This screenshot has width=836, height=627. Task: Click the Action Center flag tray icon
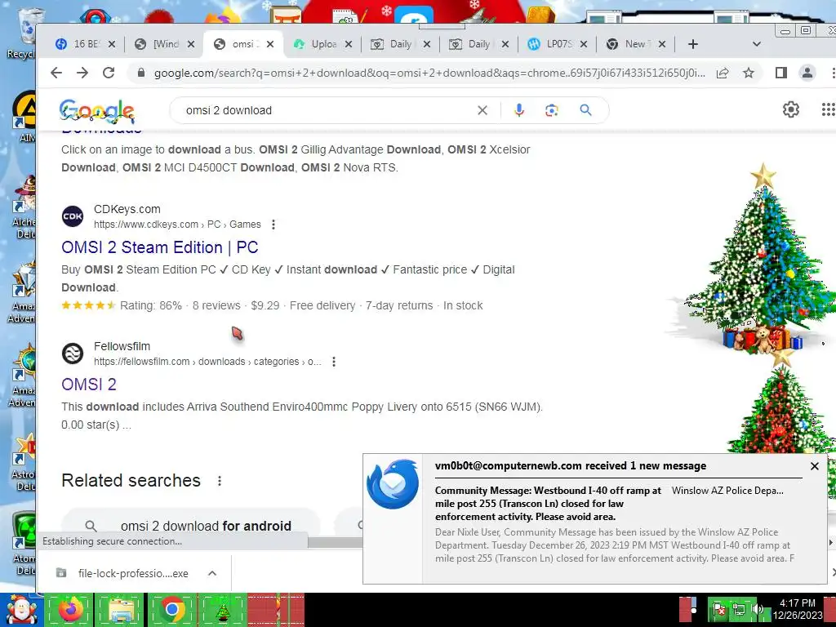pyautogui.click(x=719, y=609)
